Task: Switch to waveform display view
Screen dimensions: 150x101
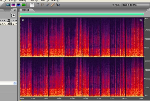Action: (8, 5)
